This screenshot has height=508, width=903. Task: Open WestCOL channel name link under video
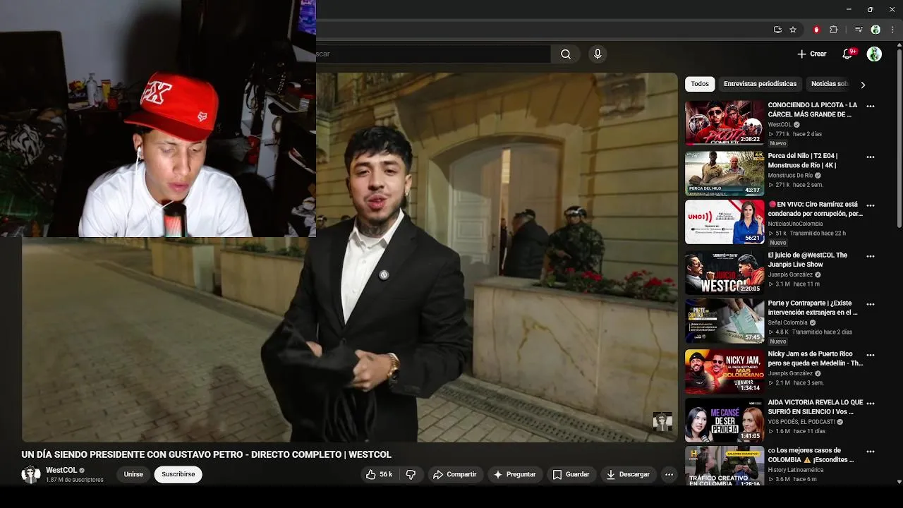tap(61, 470)
